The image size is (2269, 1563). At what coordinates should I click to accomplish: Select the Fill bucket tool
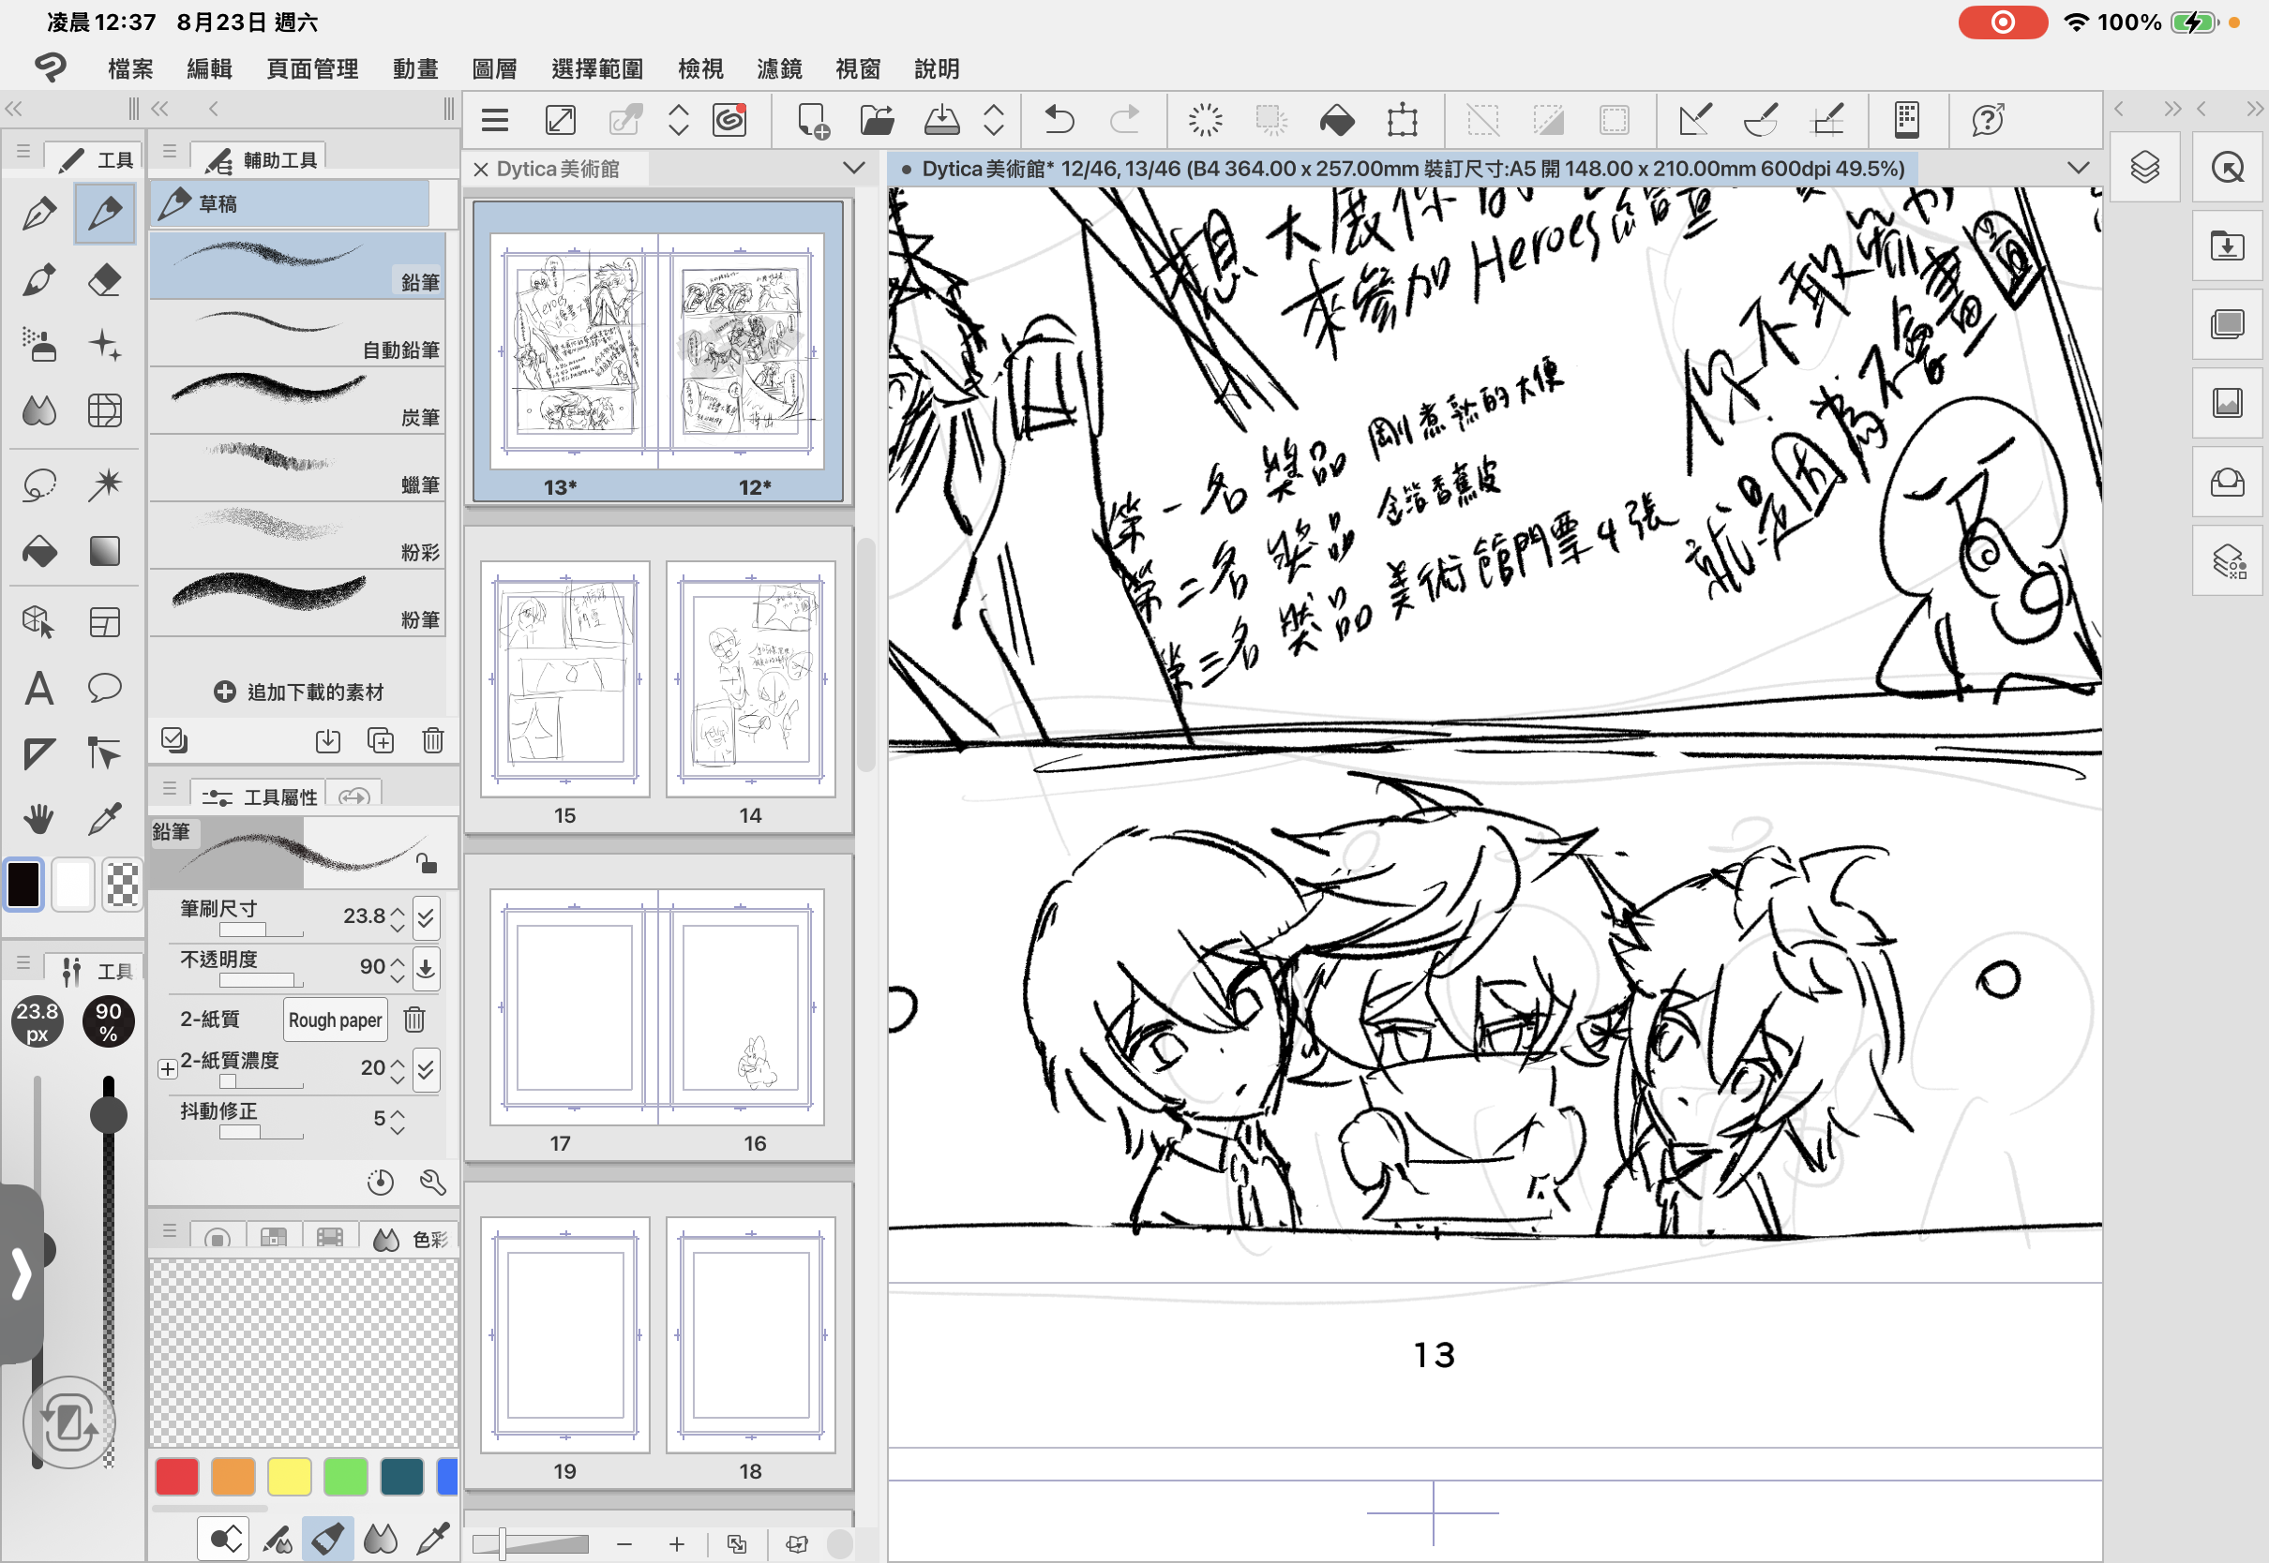pyautogui.click(x=39, y=551)
